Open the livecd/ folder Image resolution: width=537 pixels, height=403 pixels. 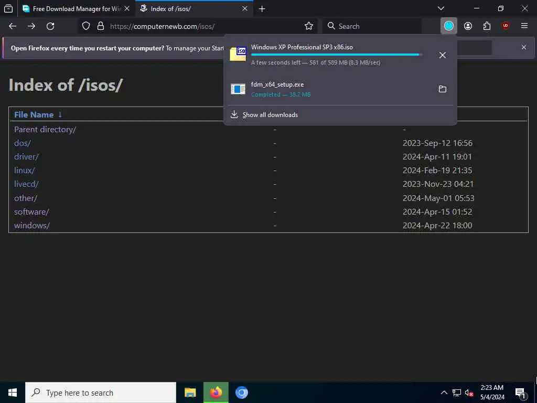[26, 184]
